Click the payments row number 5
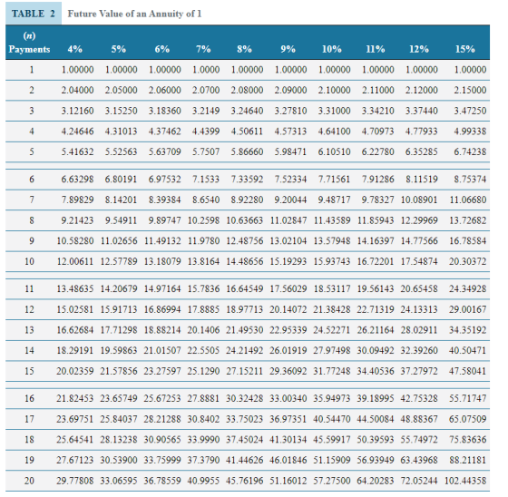The width and height of the screenshot is (508, 497). click(x=32, y=151)
